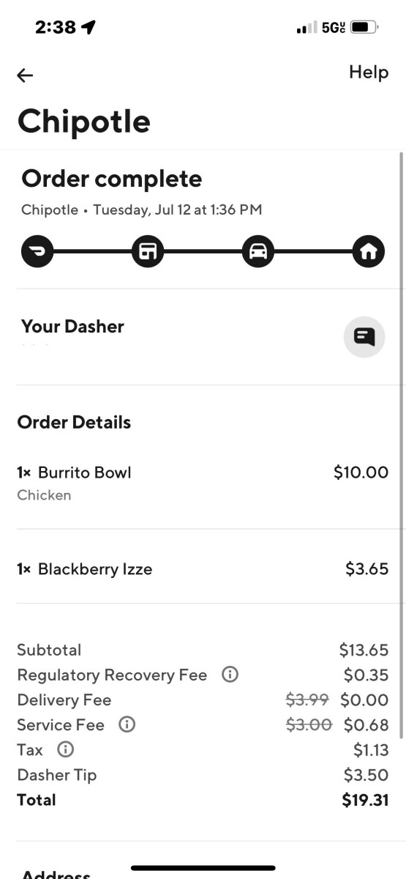
Task: Tap the Chipotle title
Action: coord(84,121)
